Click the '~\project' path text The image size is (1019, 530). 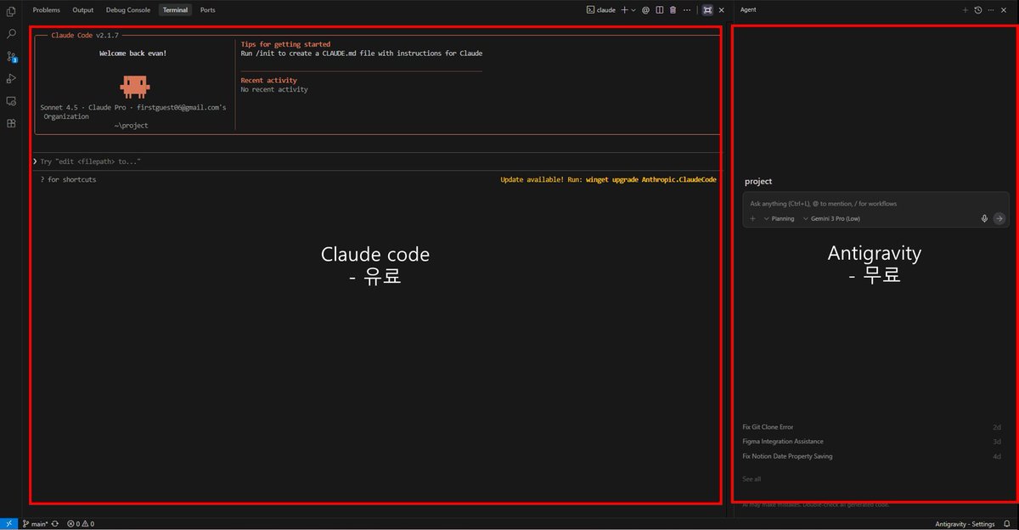131,126
